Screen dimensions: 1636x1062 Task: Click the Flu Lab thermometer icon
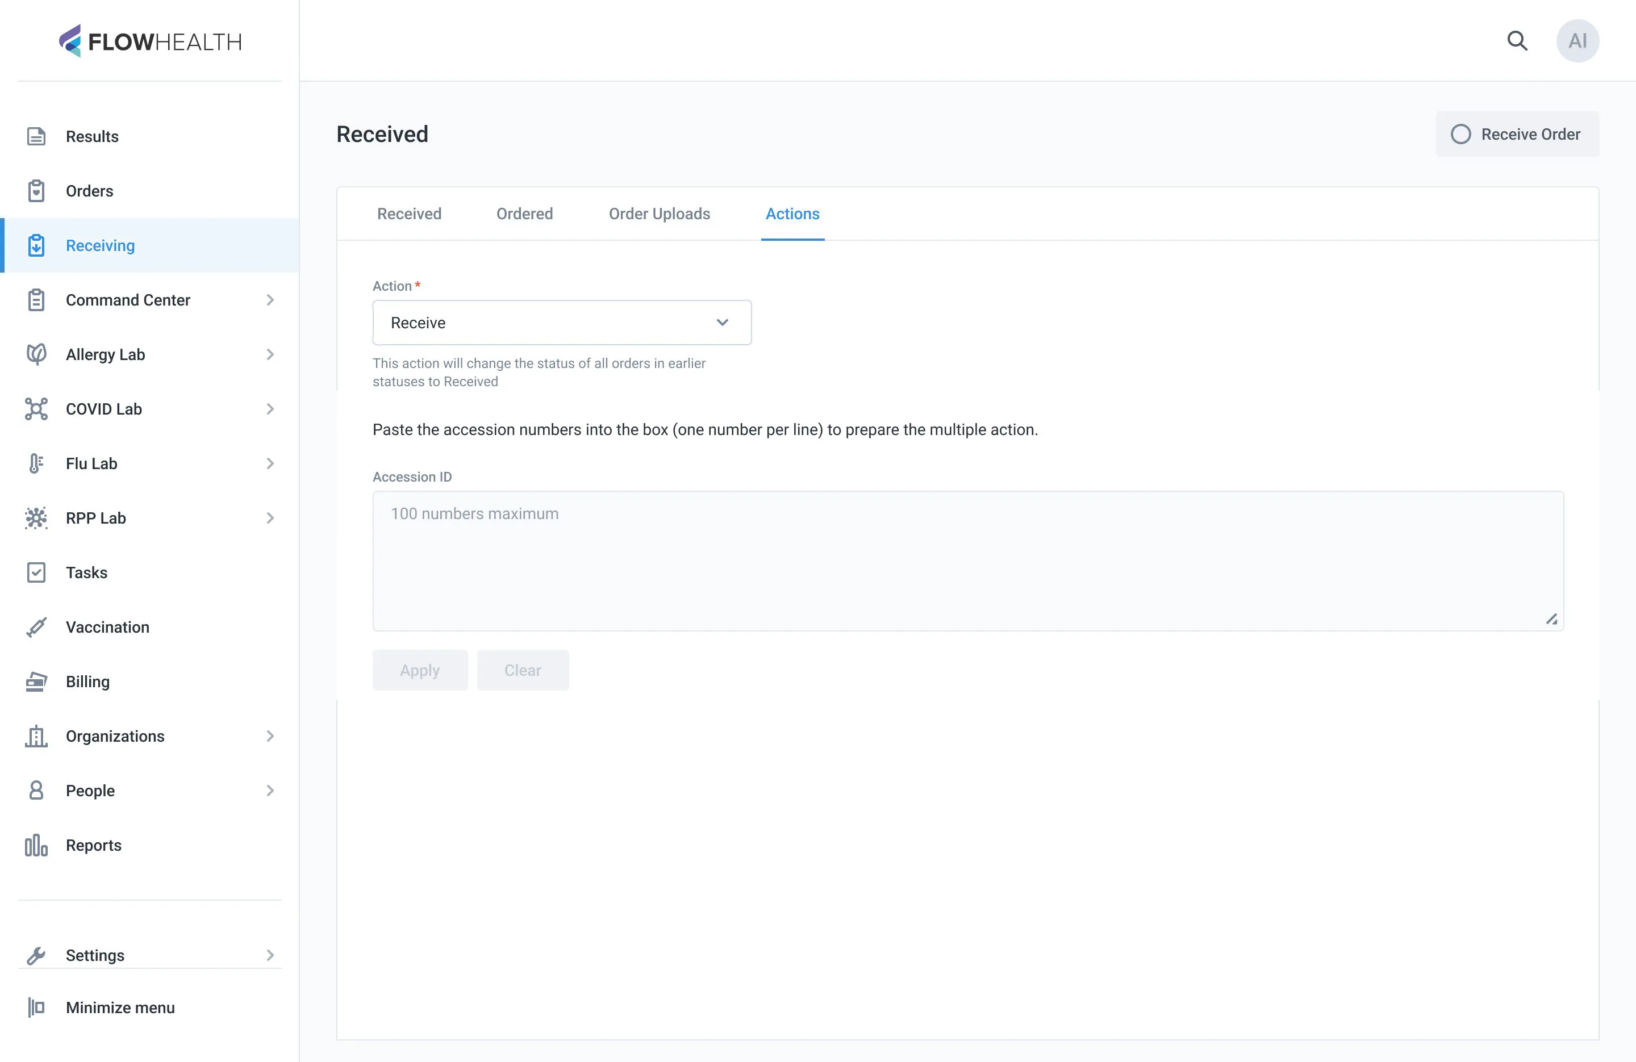click(36, 463)
